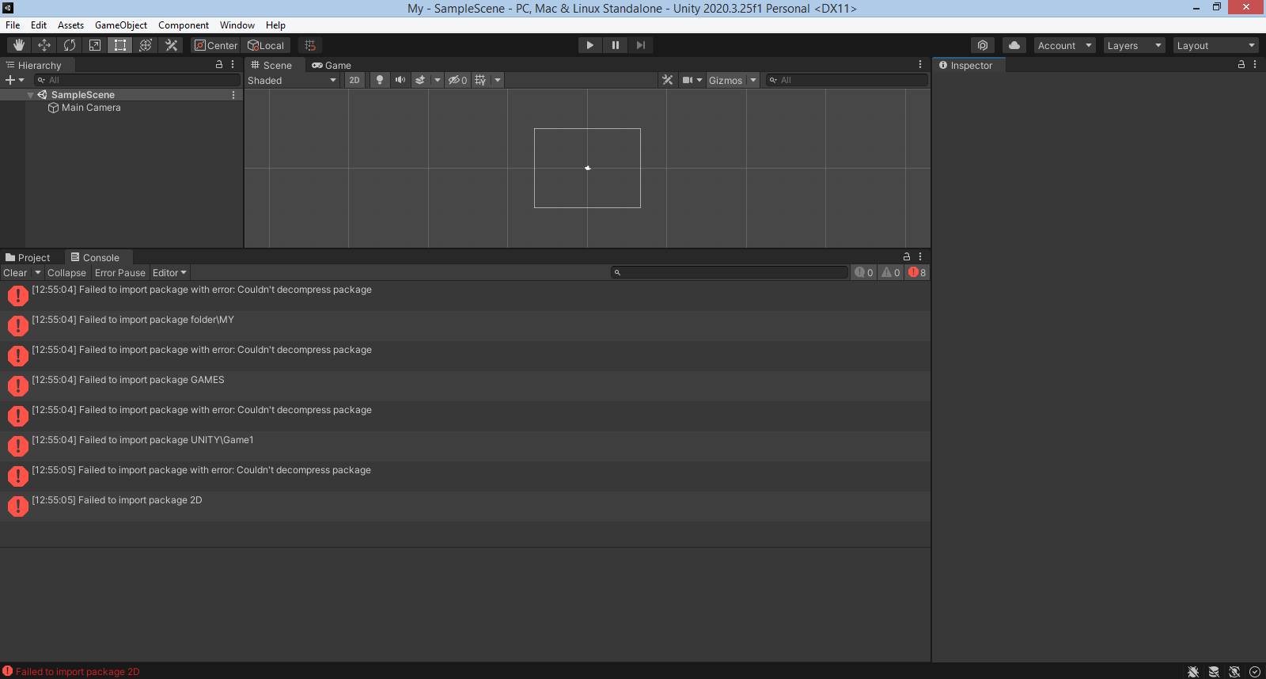Screen dimensions: 1266x679
Task: Open Hierarchy panel options menu
Action: (233, 65)
